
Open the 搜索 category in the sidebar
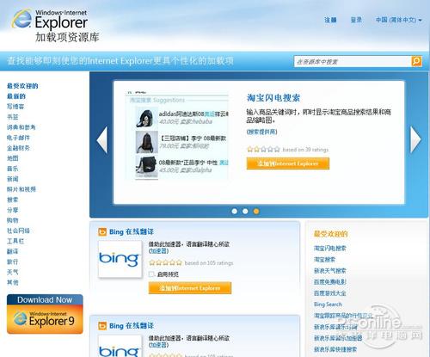click(13, 200)
